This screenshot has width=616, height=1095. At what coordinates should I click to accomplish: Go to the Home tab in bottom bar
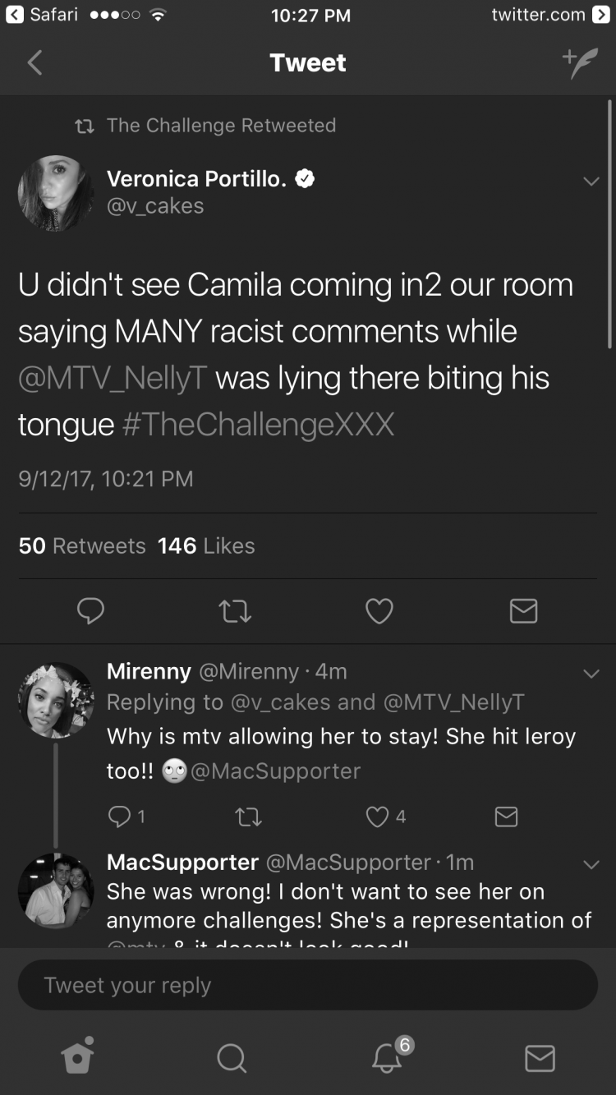[78, 1056]
